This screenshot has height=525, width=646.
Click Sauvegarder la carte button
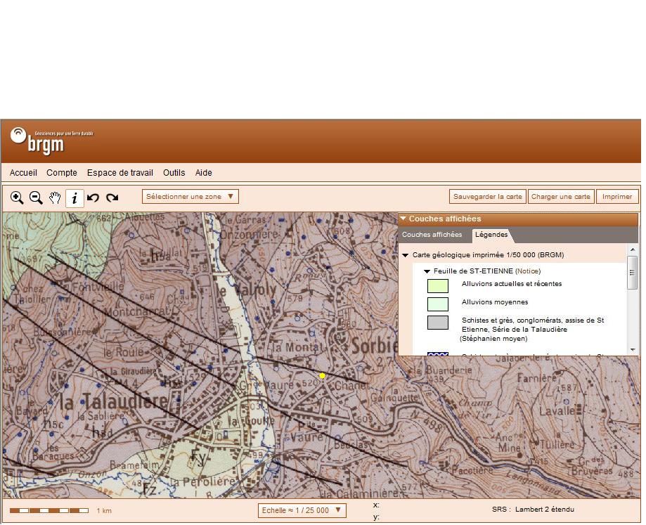click(487, 197)
